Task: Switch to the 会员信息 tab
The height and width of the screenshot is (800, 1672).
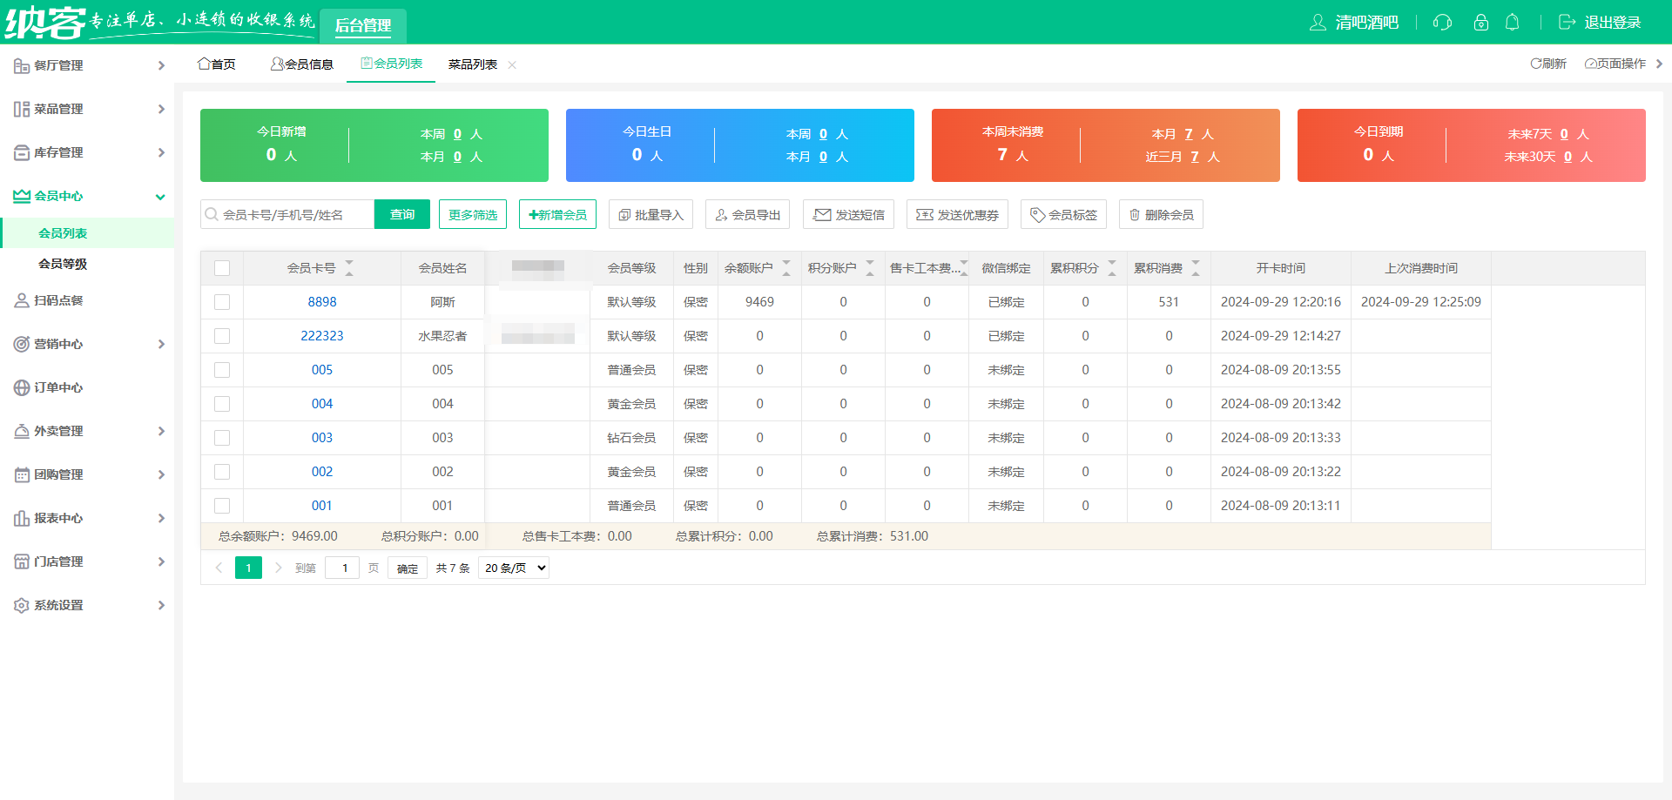Action: pos(302,64)
